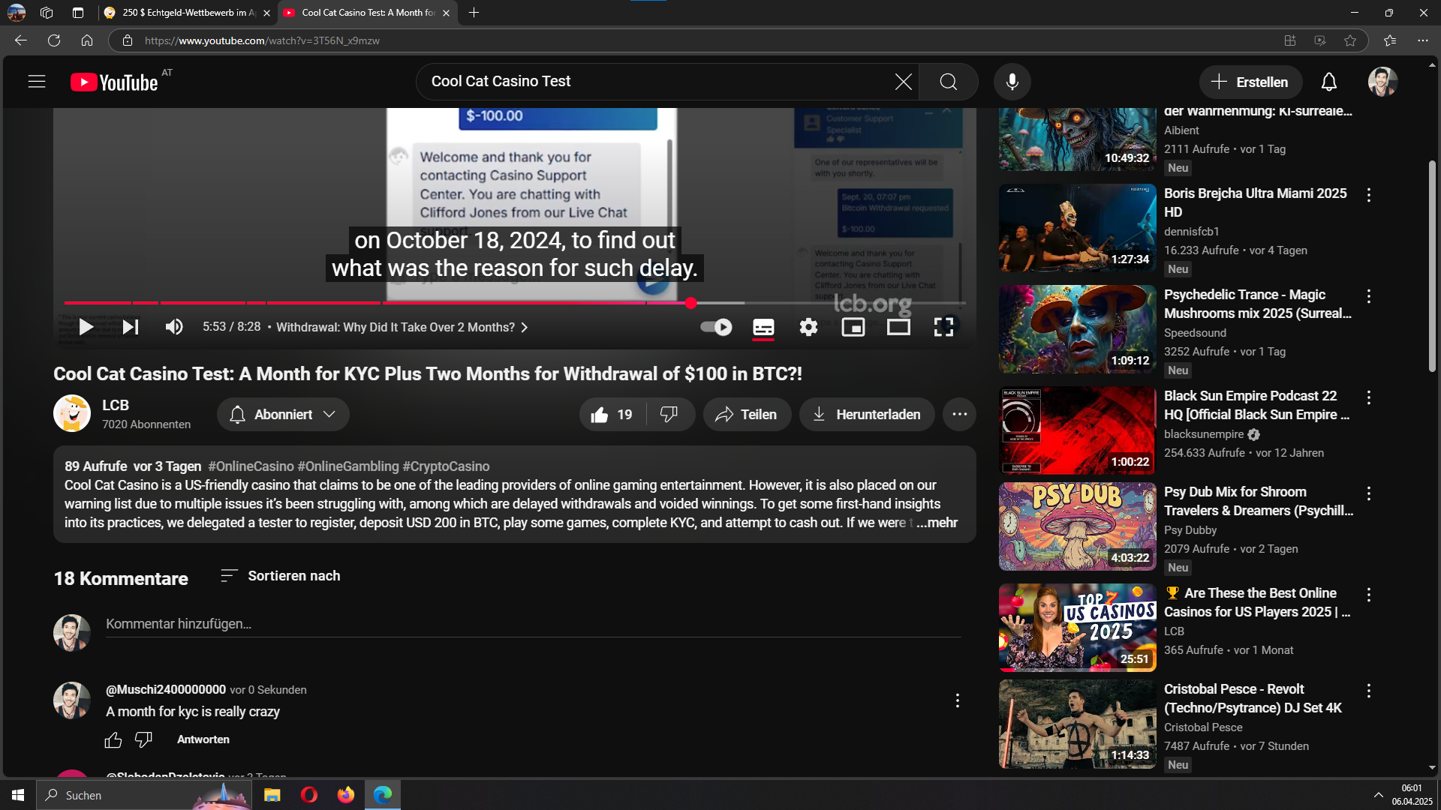Open menu for Boris Brejcha video

click(x=1369, y=195)
